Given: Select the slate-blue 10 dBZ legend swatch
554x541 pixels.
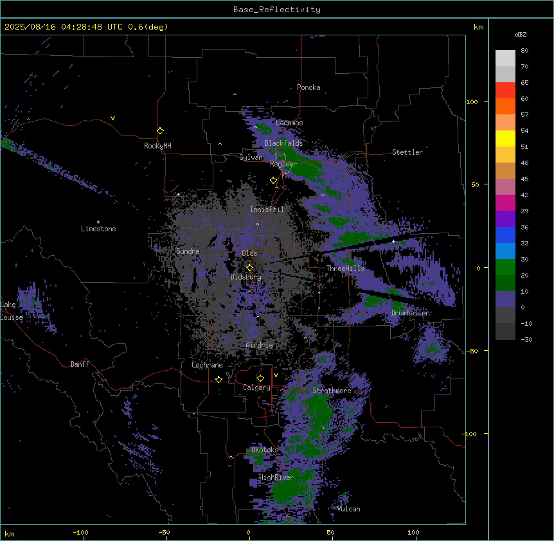Looking at the screenshot, I should [x=505, y=299].
